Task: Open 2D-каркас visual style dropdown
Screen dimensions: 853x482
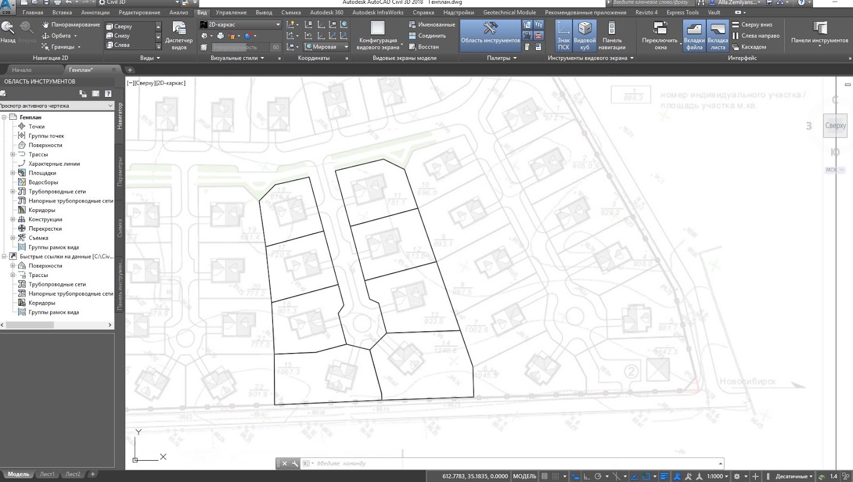Action: coord(240,24)
